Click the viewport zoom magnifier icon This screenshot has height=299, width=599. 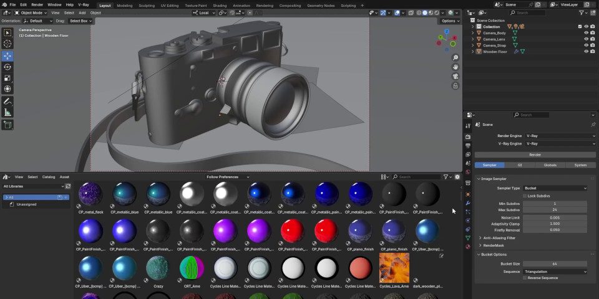[455, 57]
